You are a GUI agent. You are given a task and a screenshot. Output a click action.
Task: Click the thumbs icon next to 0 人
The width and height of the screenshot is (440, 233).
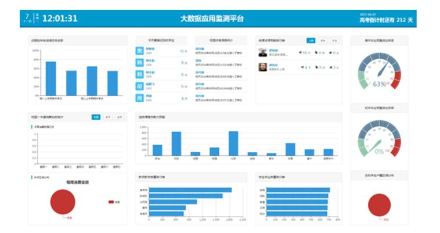click(x=330, y=52)
